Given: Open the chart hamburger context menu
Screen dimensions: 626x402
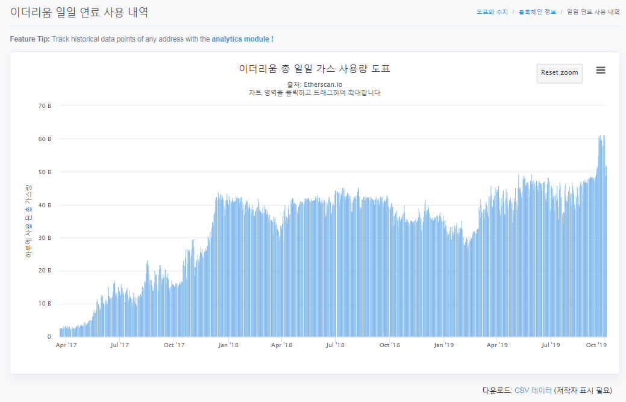Looking at the screenshot, I should click(x=600, y=71).
